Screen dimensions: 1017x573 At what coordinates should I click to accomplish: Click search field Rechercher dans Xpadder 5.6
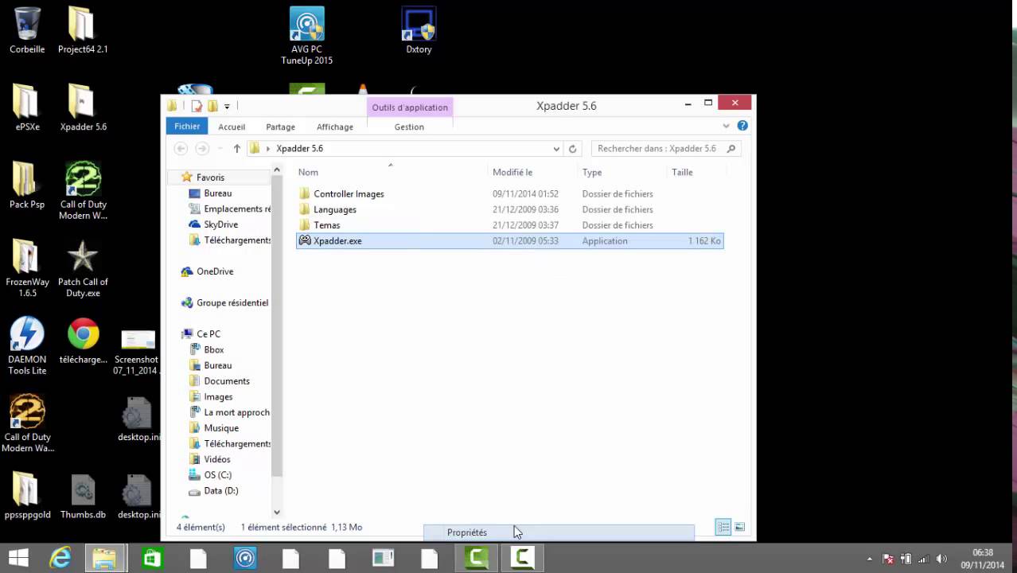666,149
